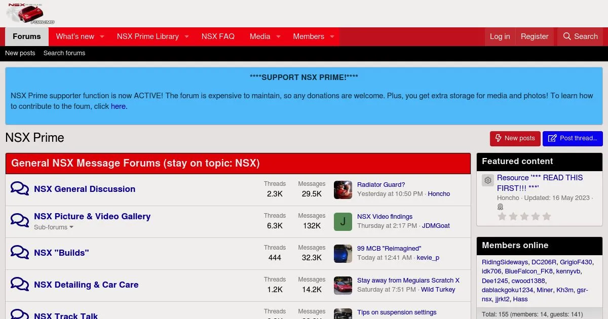Click the star rating under Featured content

pos(524,217)
